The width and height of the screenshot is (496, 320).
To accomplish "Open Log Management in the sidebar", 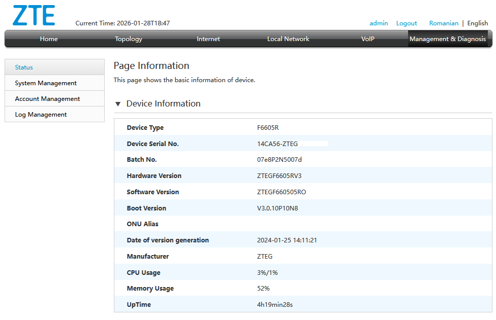I will click(x=41, y=114).
